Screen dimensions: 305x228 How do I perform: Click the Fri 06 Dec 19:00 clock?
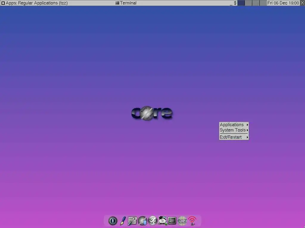283,3
